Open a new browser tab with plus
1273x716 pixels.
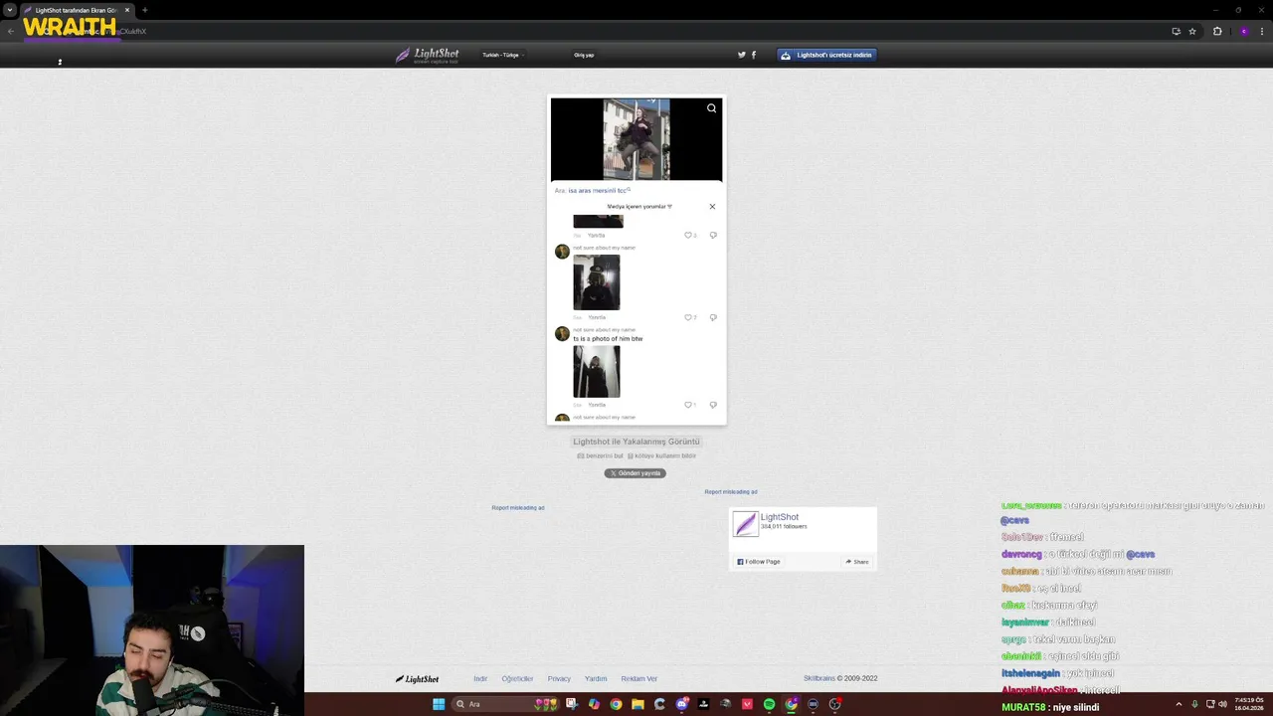click(144, 10)
